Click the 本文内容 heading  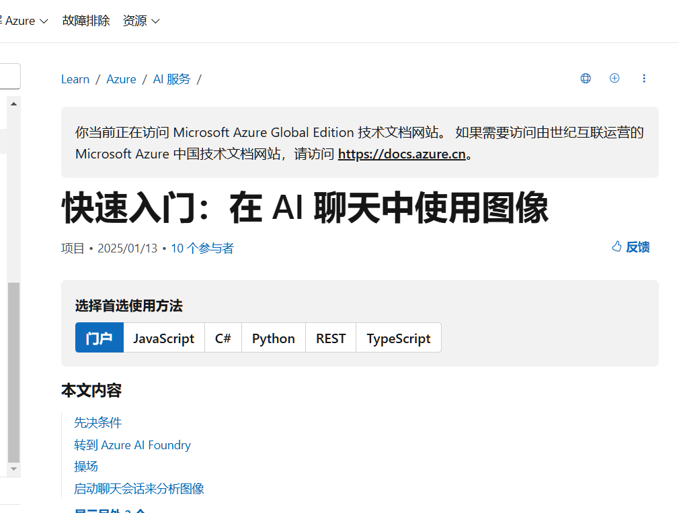[91, 391]
